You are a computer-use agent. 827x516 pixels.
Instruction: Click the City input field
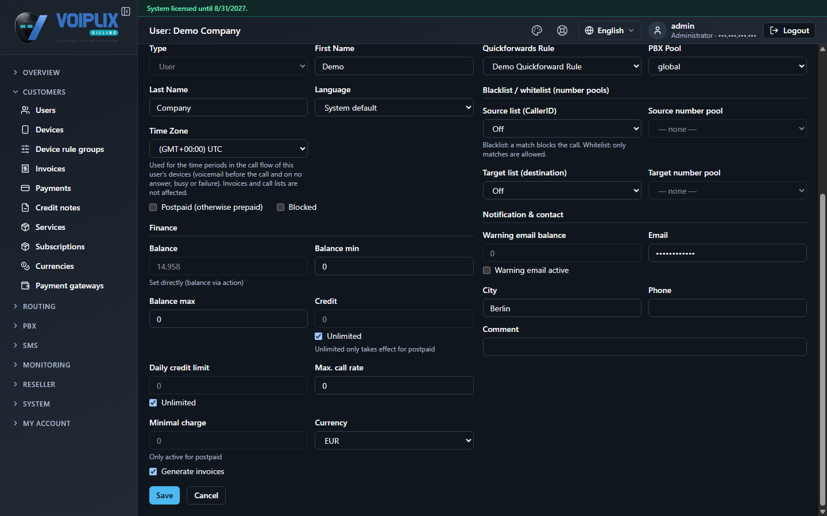click(562, 308)
